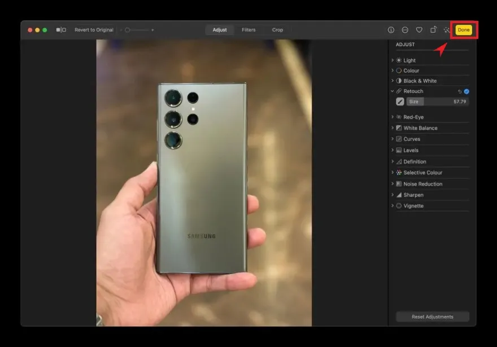
Task: Expand the Light adjustment section
Action: coord(393,60)
